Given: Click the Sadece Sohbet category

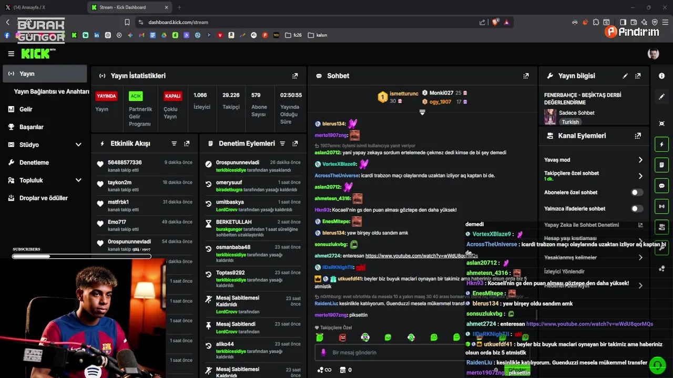Looking at the screenshot, I should pos(577,113).
